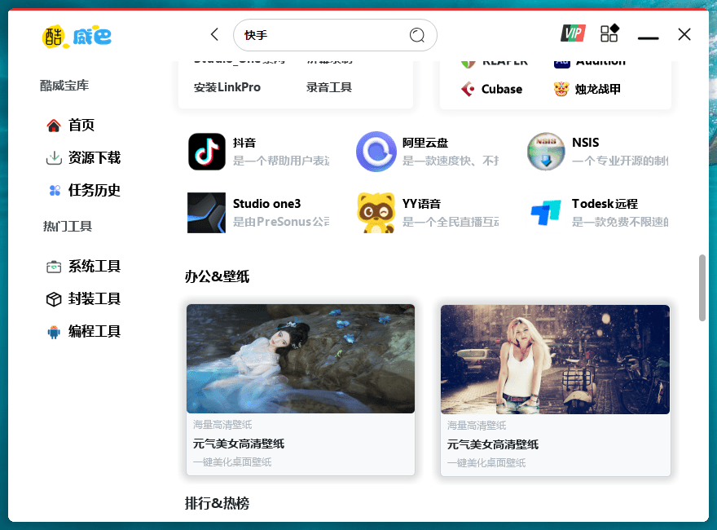
Task: Open the blonde woman street wallpaper thumbnail
Action: (555, 360)
